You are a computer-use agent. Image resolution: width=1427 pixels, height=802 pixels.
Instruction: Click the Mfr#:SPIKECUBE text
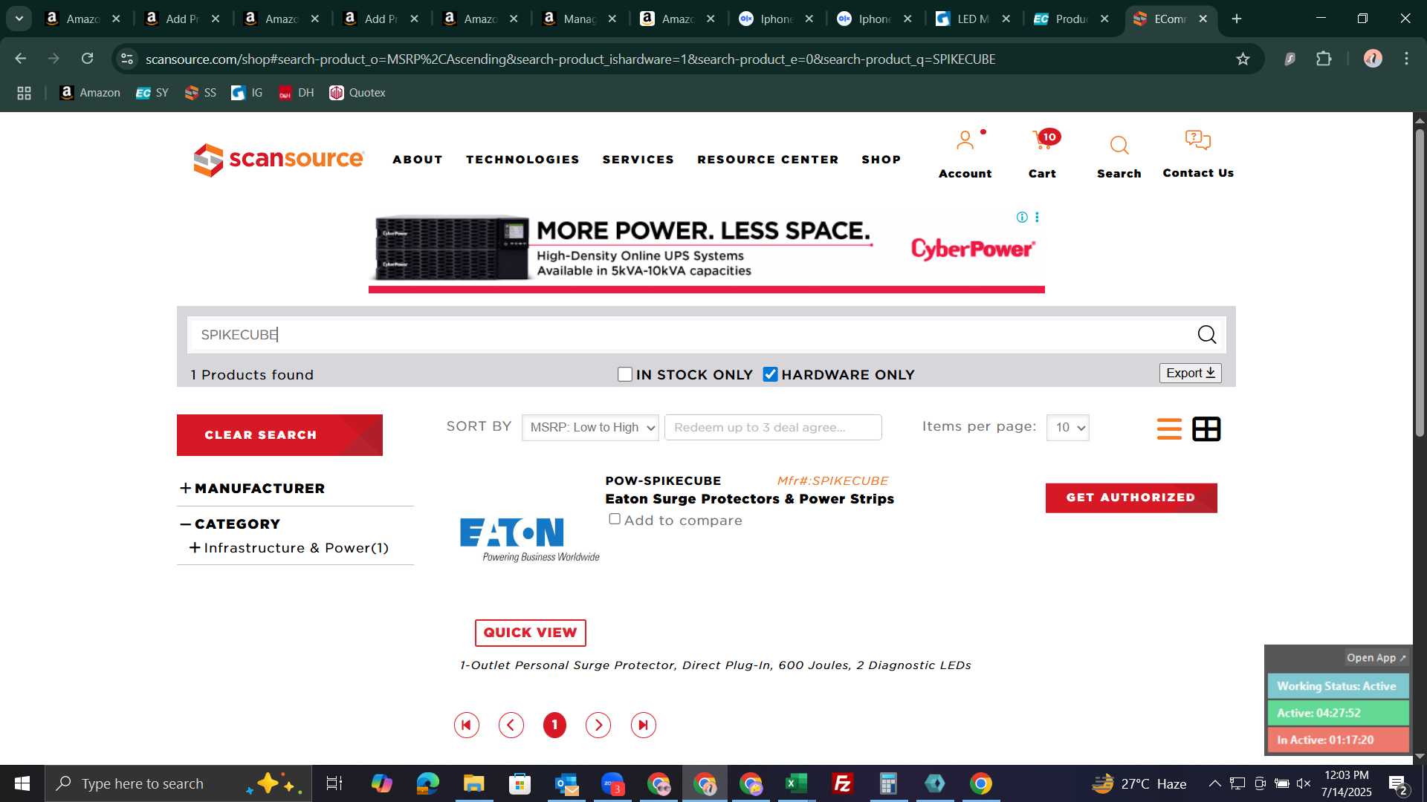pos(832,481)
